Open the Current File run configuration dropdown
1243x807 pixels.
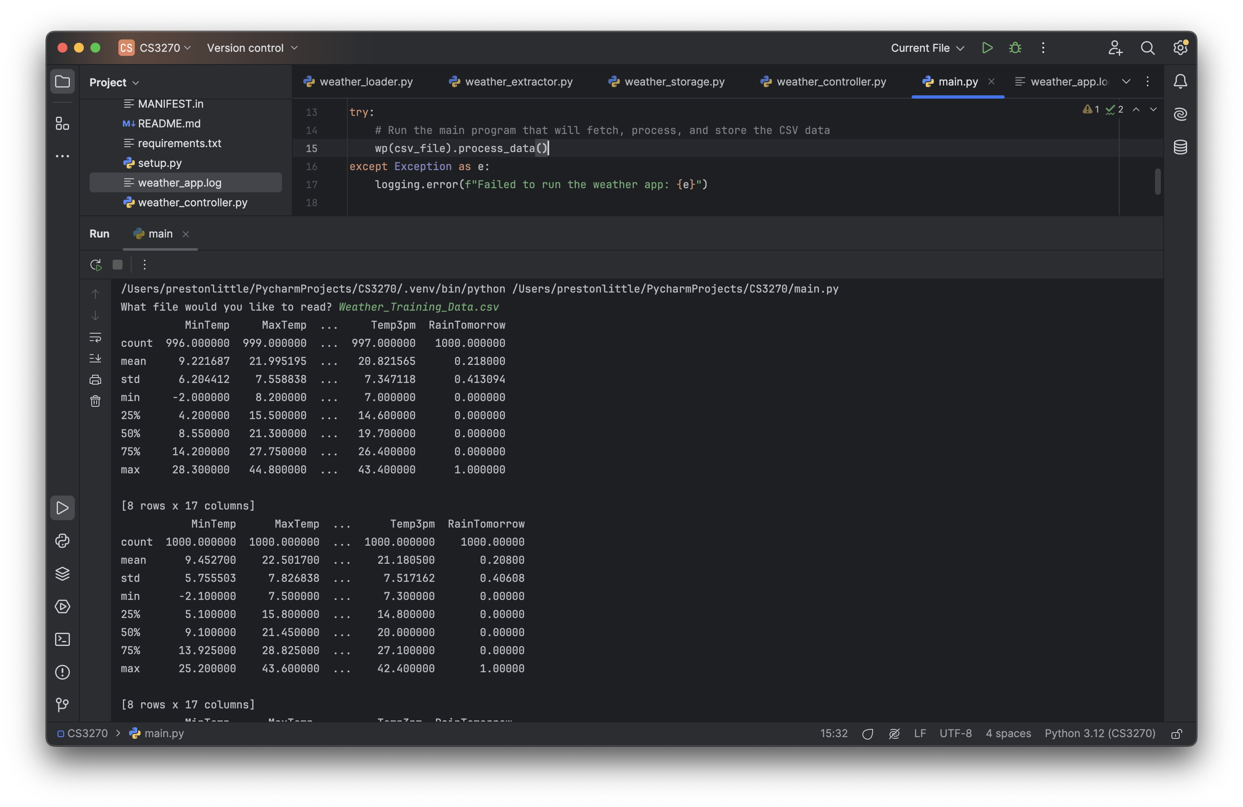coord(926,48)
